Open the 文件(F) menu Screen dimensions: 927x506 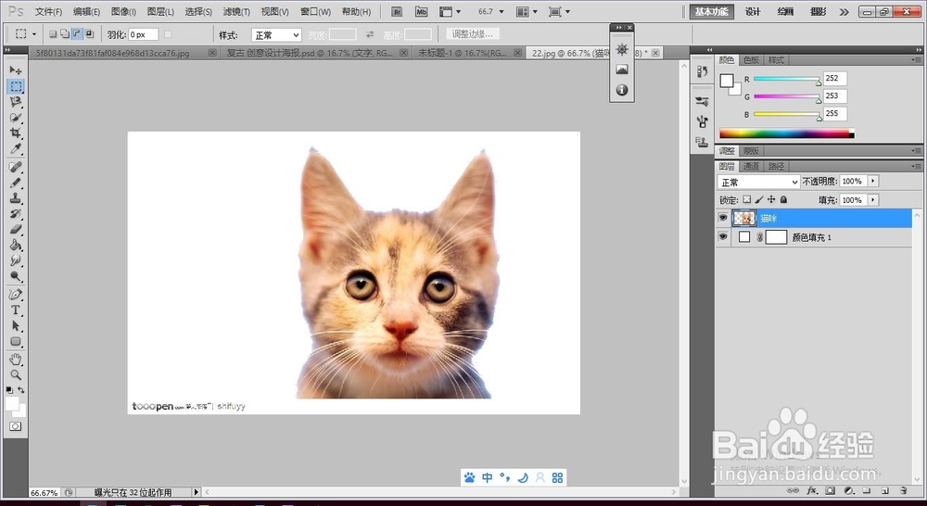tap(48, 12)
